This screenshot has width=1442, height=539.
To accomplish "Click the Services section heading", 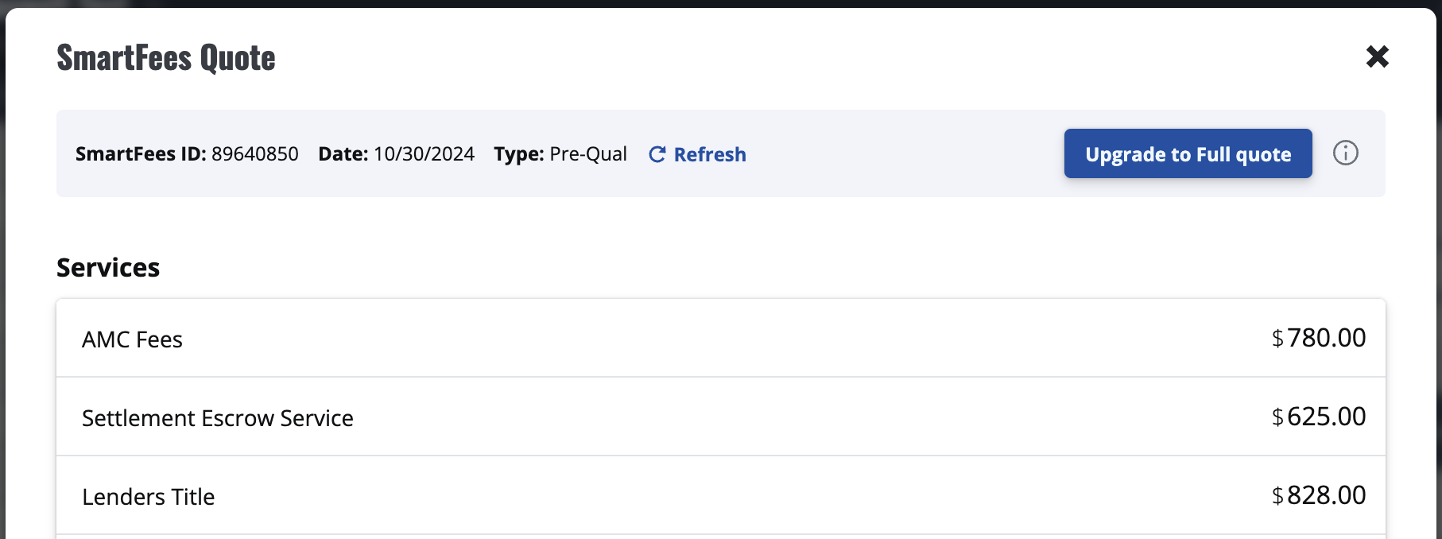I will tap(108, 268).
